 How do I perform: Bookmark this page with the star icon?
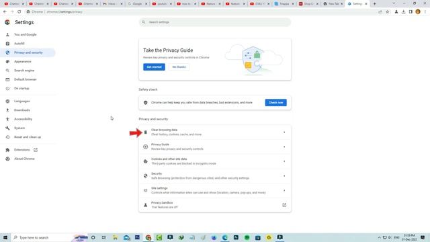388,12
